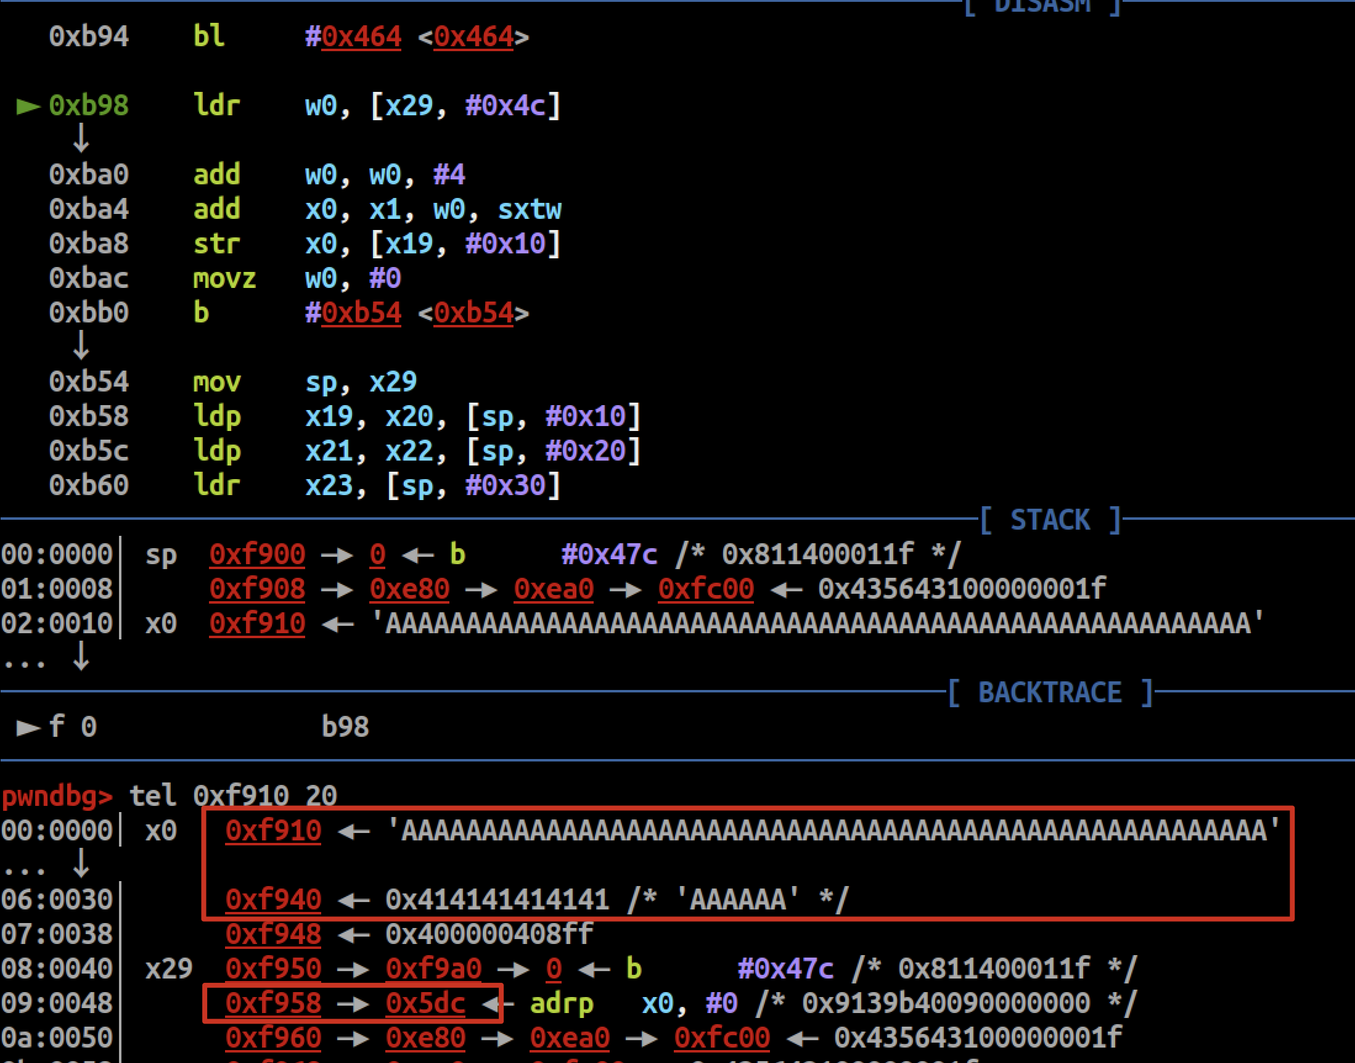Click stack address 0xf900 at sp
Screen dimensions: 1355x1063
pos(257,554)
